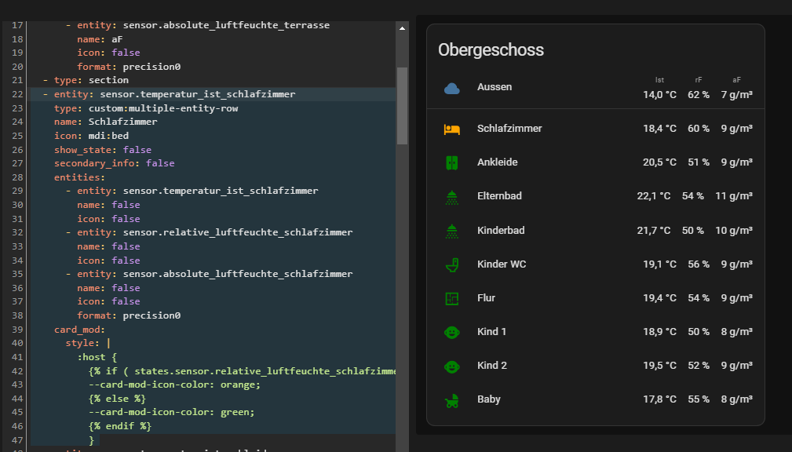Click the child face icon for Kind 2
792x452 pixels.
pos(452,366)
